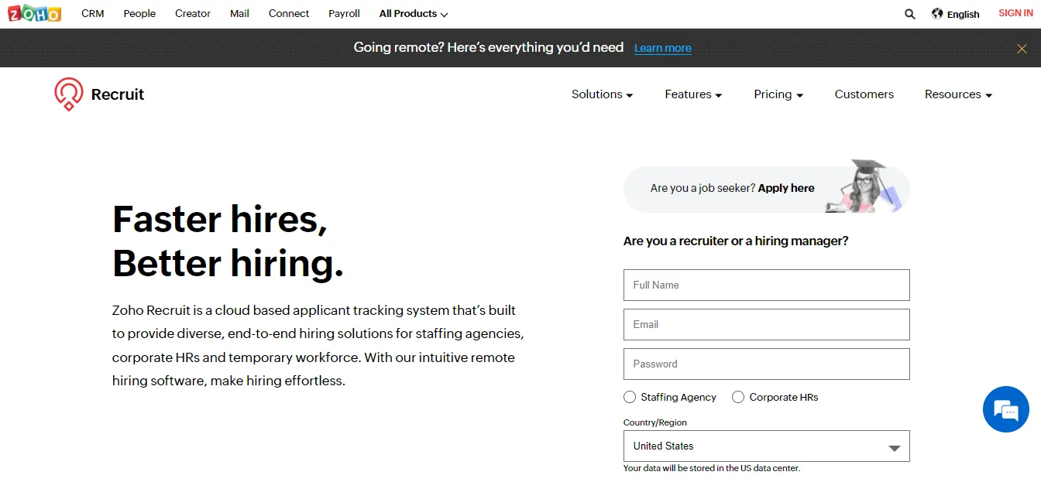Dismiss the remote banner with X

tap(1022, 49)
